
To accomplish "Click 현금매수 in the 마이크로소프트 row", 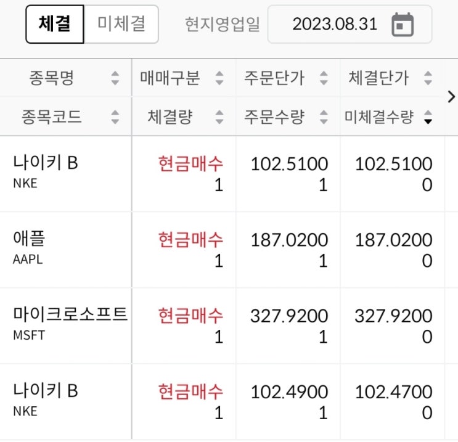I will coord(190,315).
